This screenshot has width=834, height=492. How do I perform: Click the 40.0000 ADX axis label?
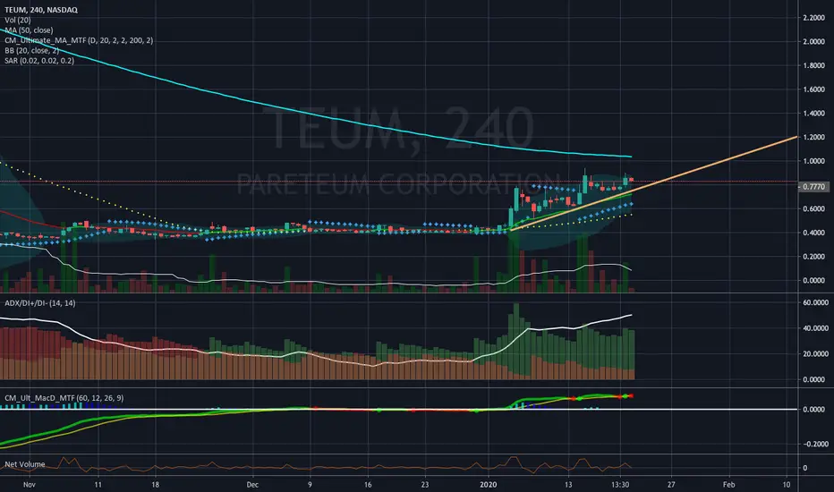tap(815, 328)
